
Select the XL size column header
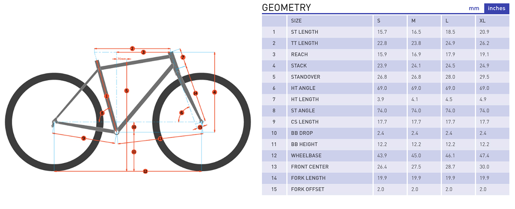483,21
